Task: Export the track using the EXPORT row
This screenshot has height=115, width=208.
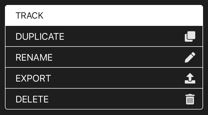Action: coord(104,78)
